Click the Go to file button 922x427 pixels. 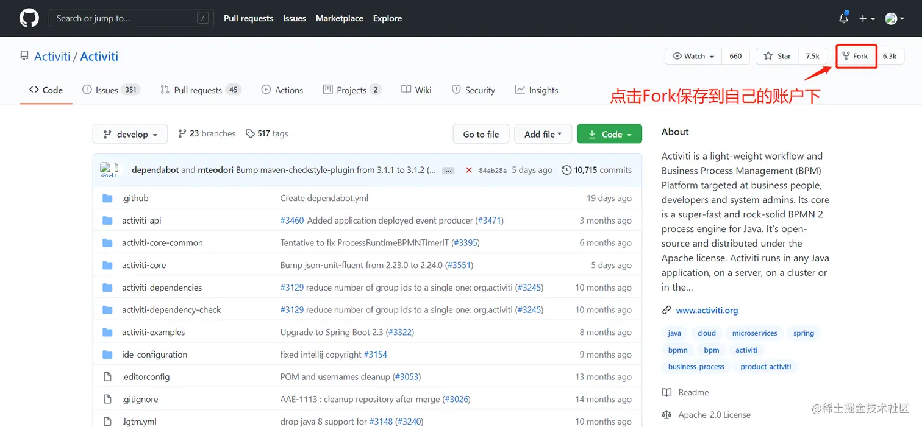pos(481,134)
